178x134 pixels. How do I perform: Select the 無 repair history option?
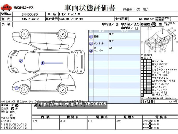pyautogui.click(x=160, y=24)
